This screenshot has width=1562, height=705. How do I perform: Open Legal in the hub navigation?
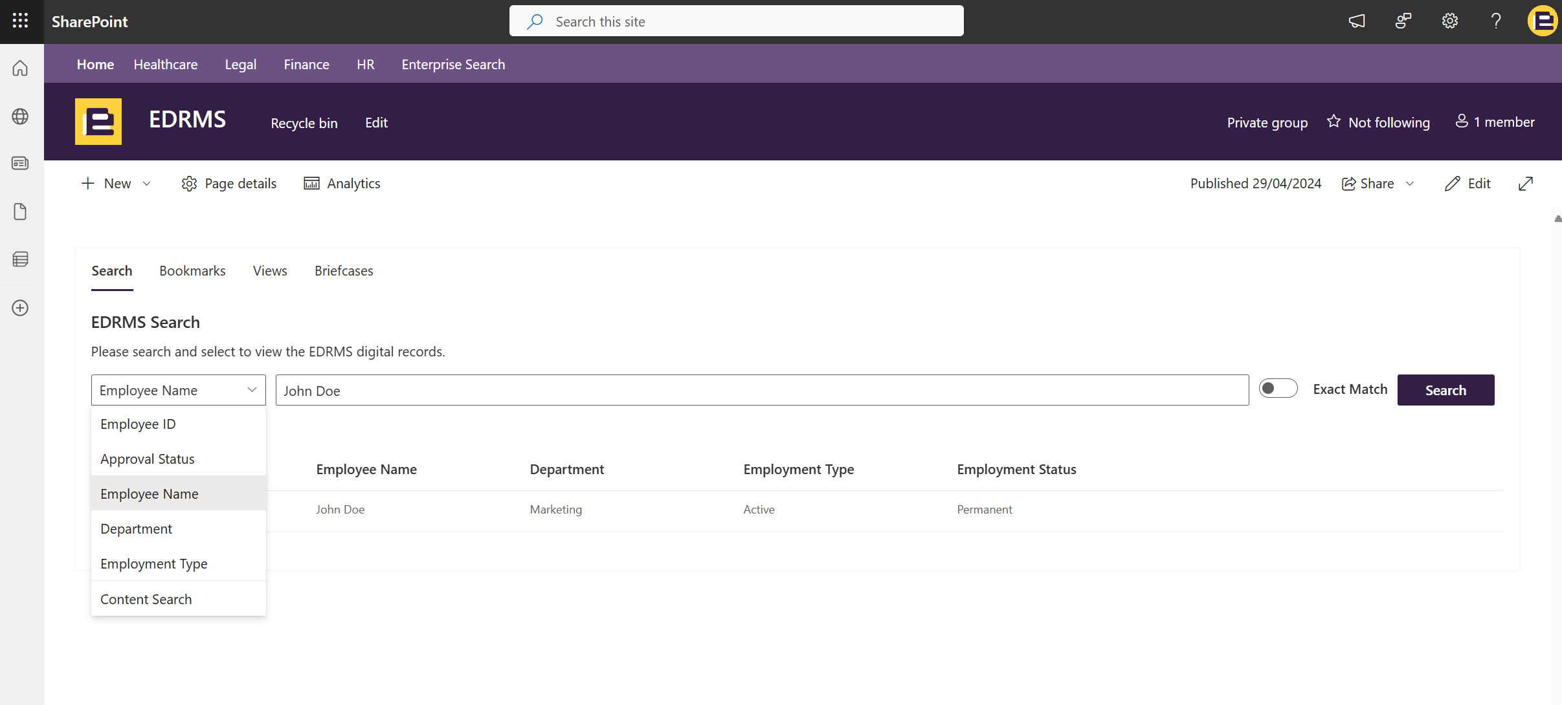[241, 65]
